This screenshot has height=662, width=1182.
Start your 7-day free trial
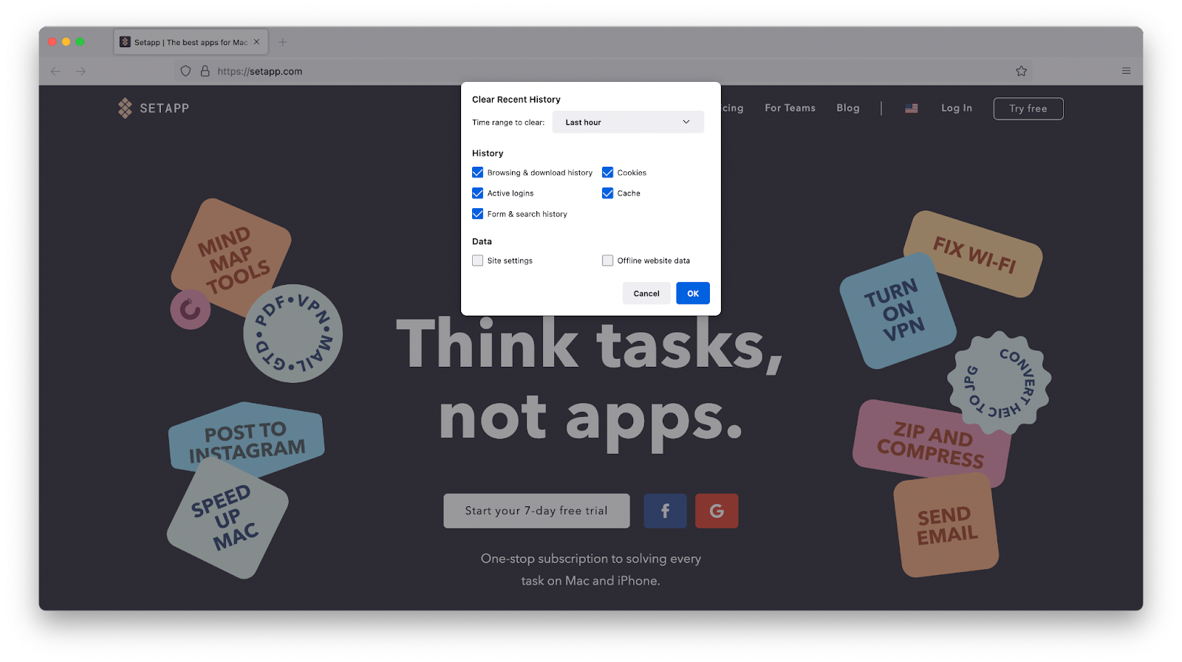click(536, 511)
